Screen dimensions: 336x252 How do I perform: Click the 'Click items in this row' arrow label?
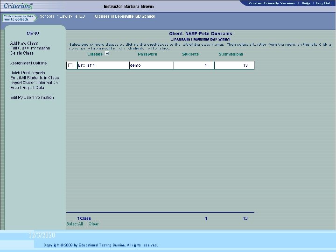point(19,18)
